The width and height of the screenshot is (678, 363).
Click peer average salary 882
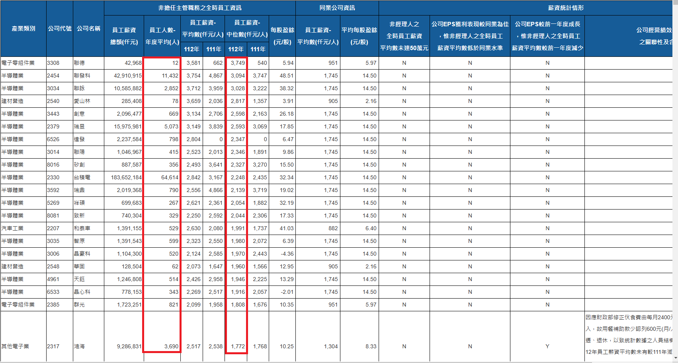point(333,228)
